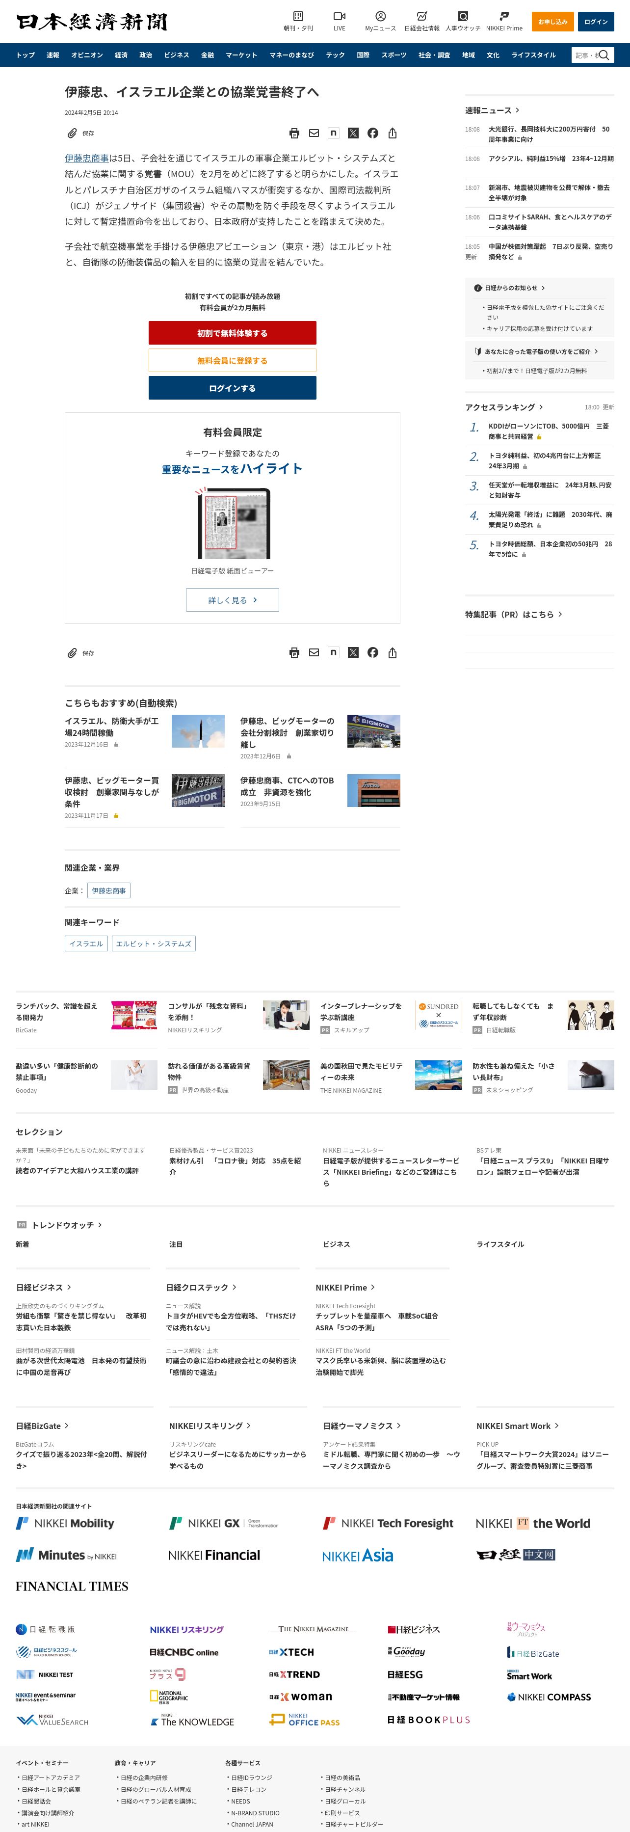Screen dimensions: 630x1832
Task: Share article on note via top icon
Action: point(334,133)
